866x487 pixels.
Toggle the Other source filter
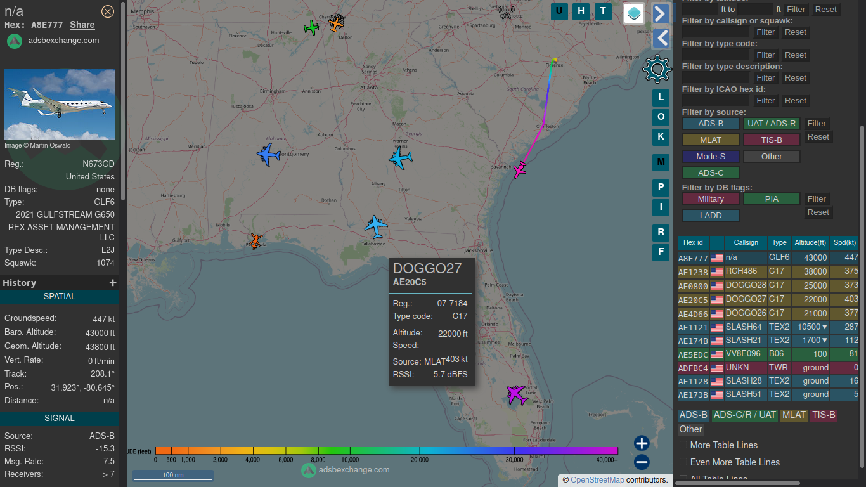click(x=772, y=157)
